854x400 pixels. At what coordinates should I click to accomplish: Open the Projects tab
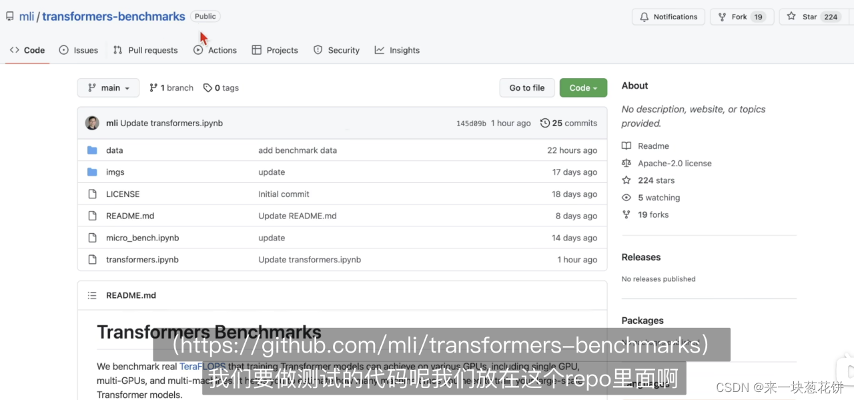pos(275,50)
